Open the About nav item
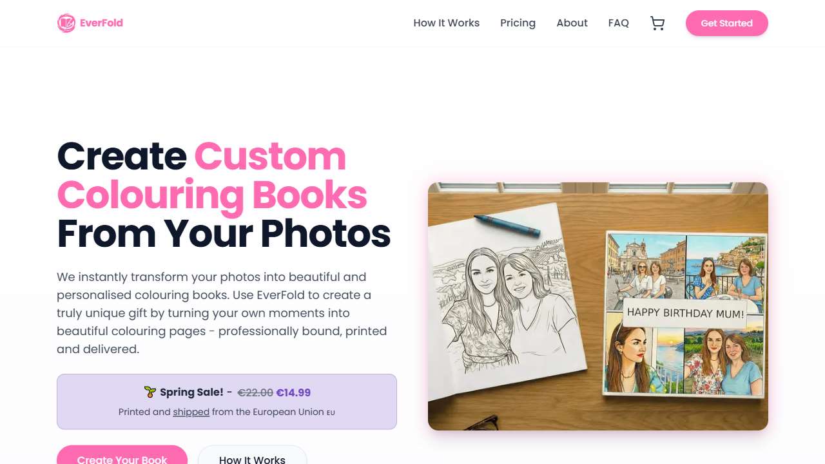 coord(572,23)
